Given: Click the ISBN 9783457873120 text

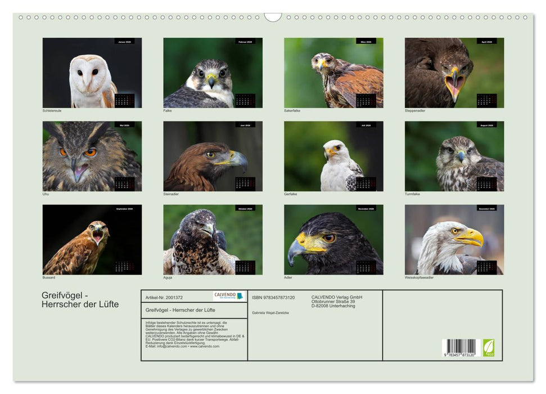Looking at the screenshot, I should tap(273, 297).
